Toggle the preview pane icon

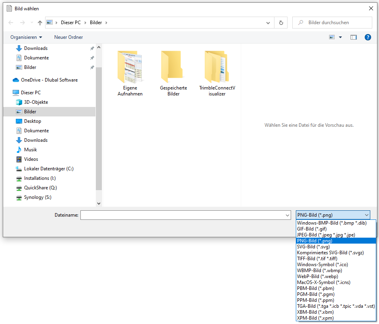pyautogui.click(x=353, y=37)
